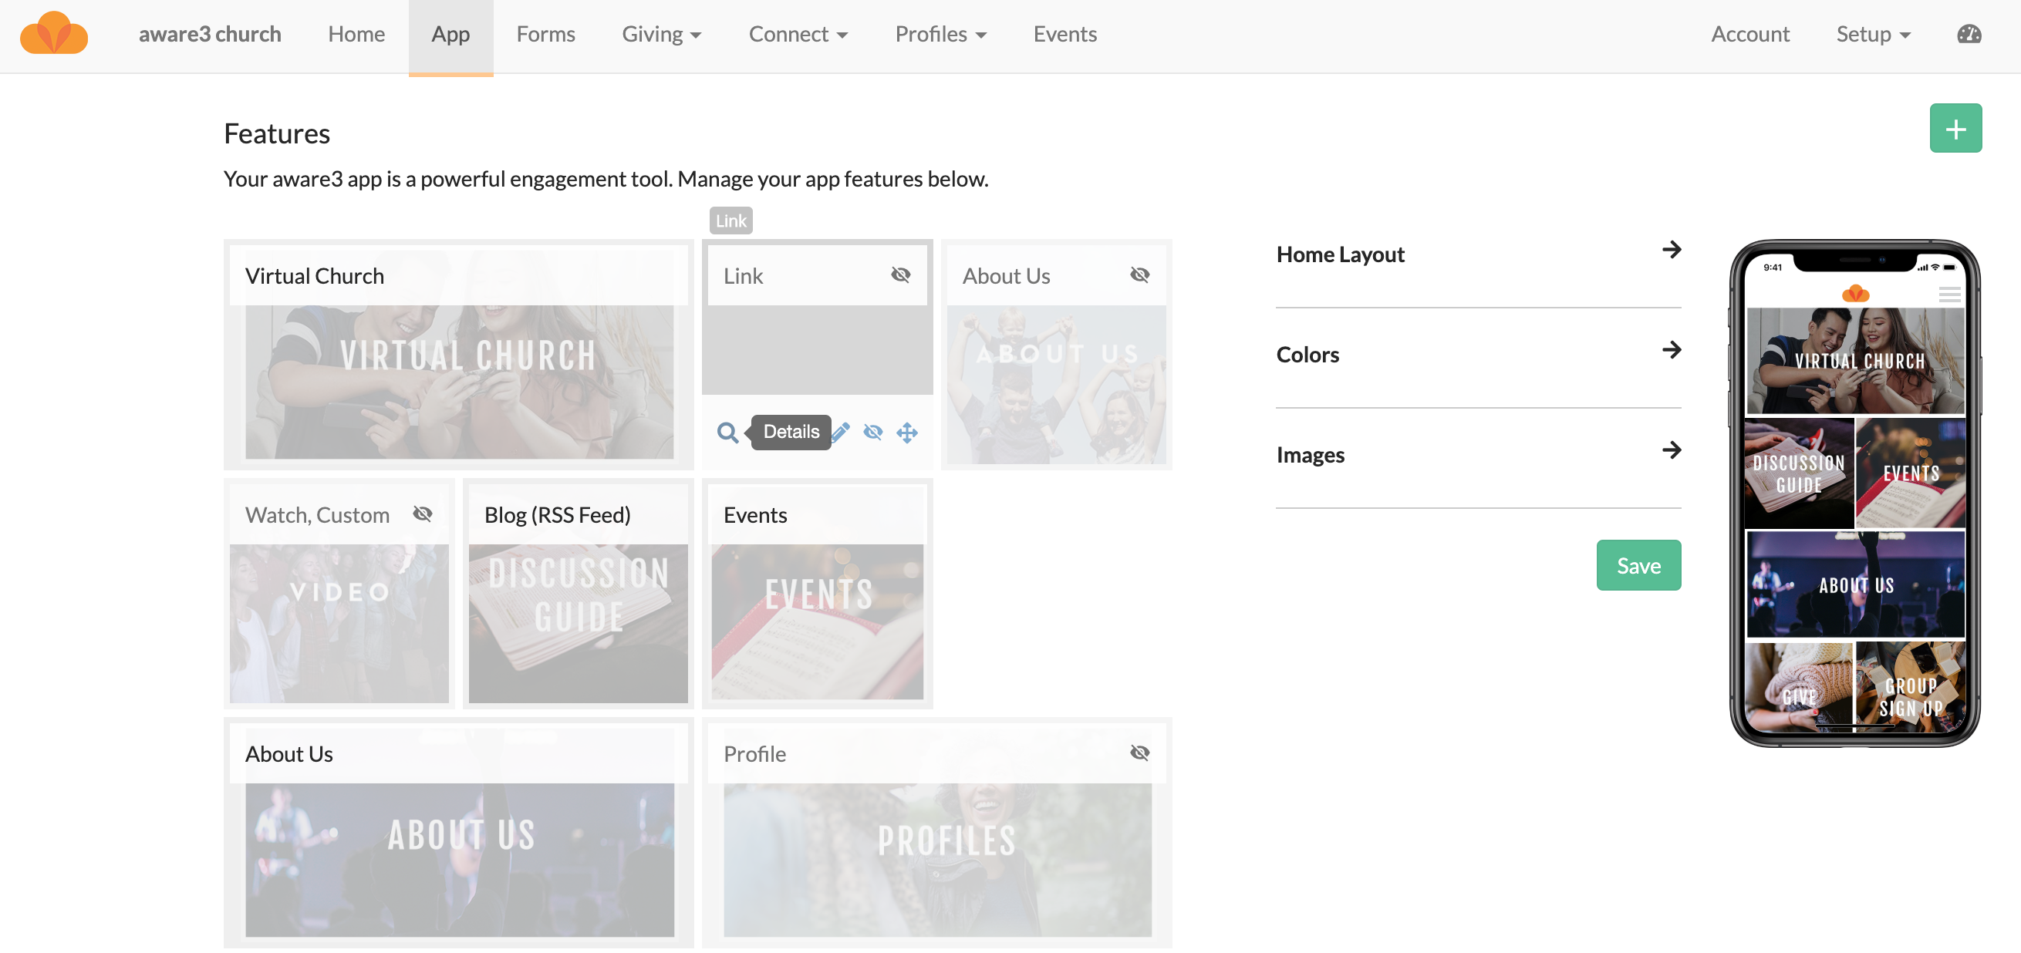Toggle hidden eye icon on greyed About Us card
The height and width of the screenshot is (953, 2021).
[1140, 274]
